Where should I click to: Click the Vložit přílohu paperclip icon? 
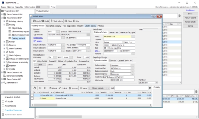coord(52,21)
